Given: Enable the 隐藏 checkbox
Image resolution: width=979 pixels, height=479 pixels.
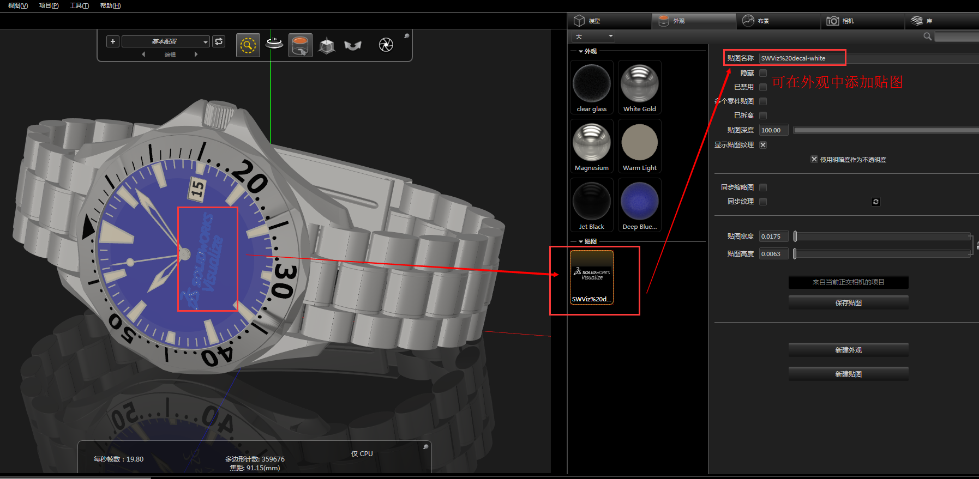Looking at the screenshot, I should point(763,73).
